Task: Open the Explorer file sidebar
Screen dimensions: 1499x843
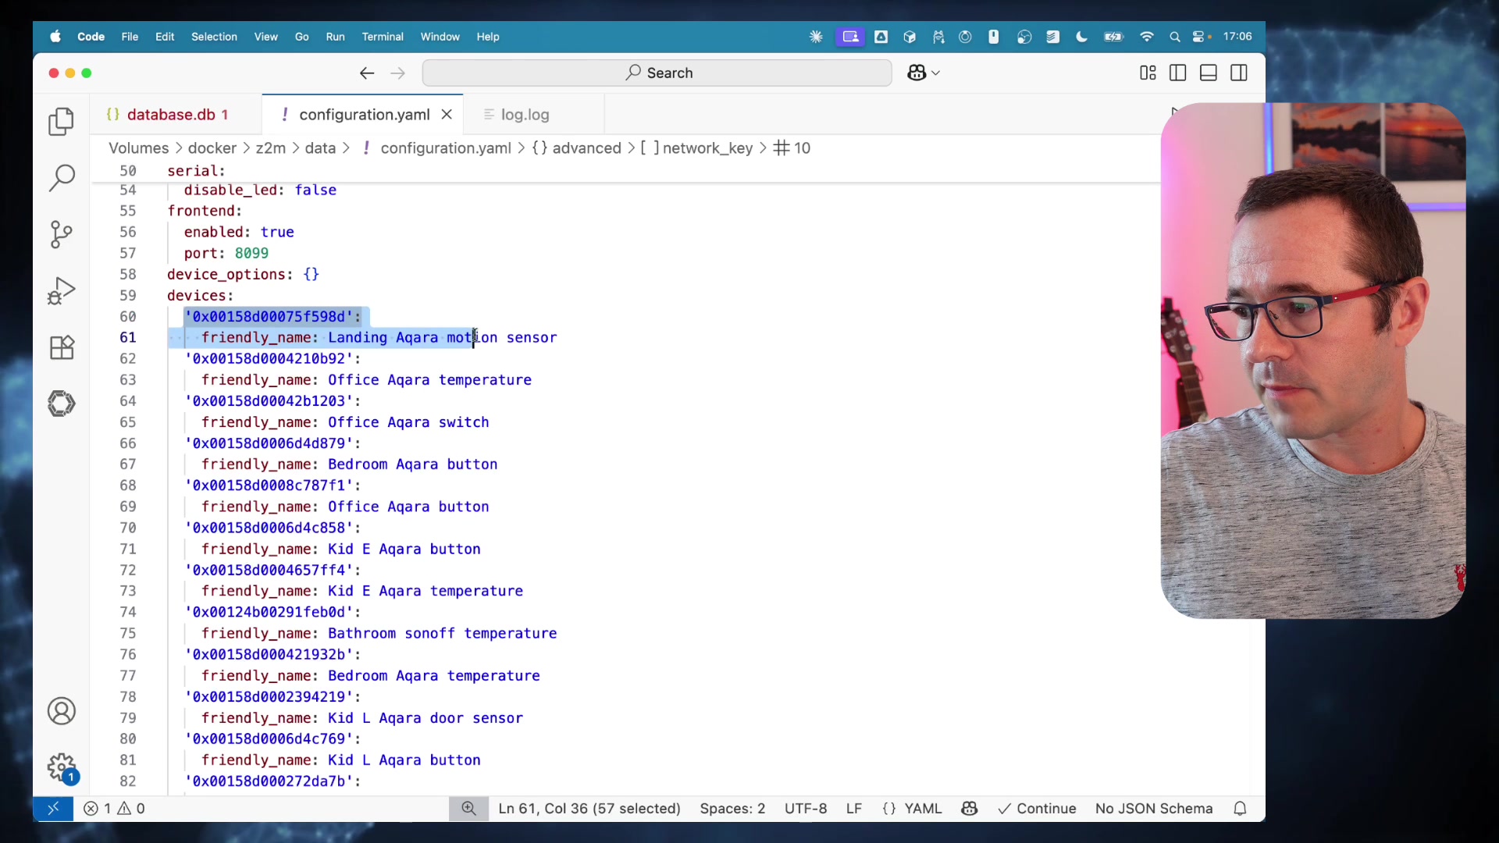Action: pos(61,122)
